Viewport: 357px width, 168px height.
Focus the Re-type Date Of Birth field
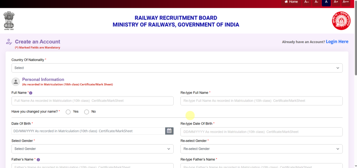tap(261, 132)
